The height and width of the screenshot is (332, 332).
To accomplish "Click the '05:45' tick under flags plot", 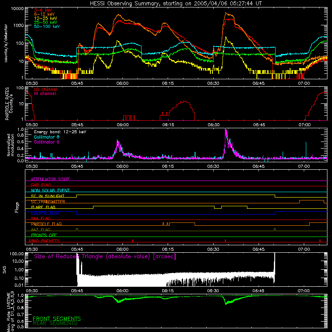I will [x=77, y=249].
